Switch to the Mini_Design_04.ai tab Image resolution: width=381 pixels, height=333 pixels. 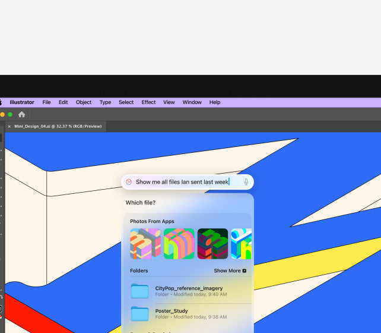pyautogui.click(x=58, y=126)
